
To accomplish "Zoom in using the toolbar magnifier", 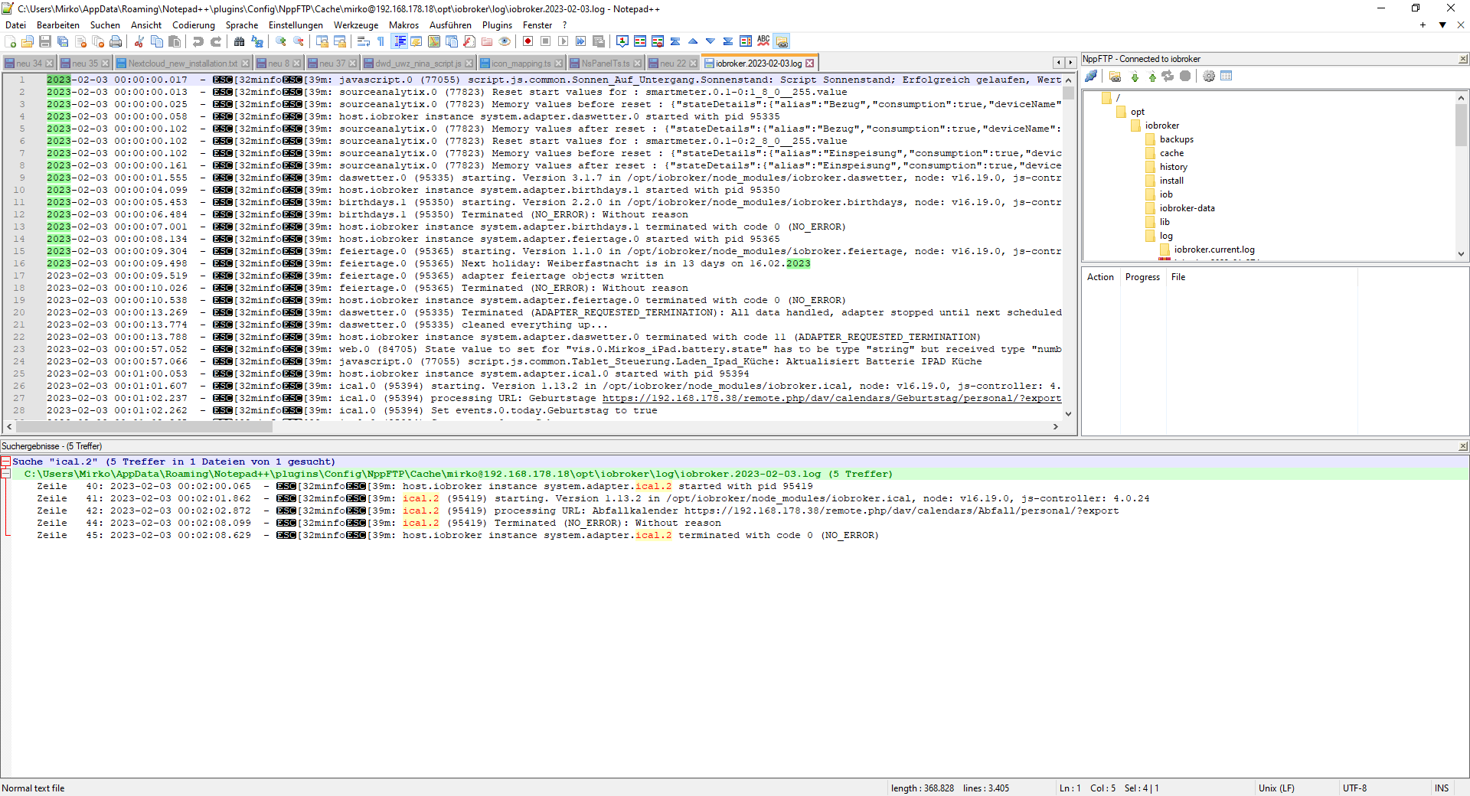I will click(281, 41).
